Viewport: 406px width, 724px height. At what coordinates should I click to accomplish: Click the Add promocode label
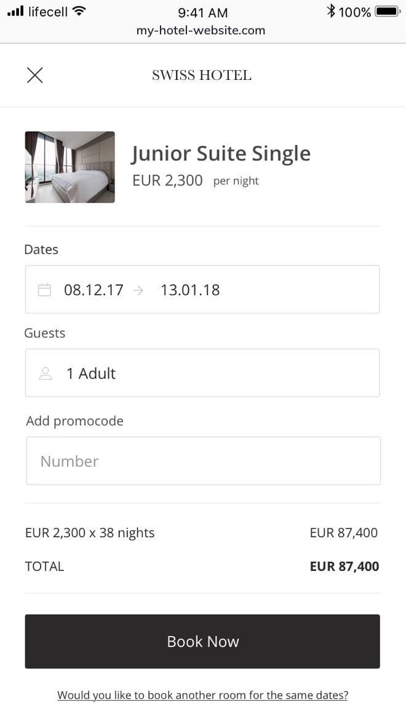click(74, 421)
